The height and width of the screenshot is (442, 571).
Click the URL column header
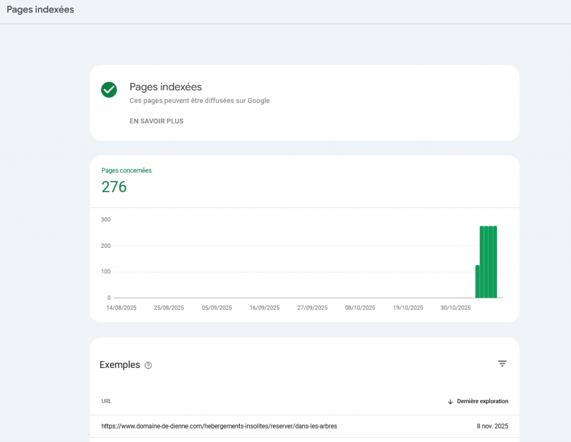click(106, 401)
